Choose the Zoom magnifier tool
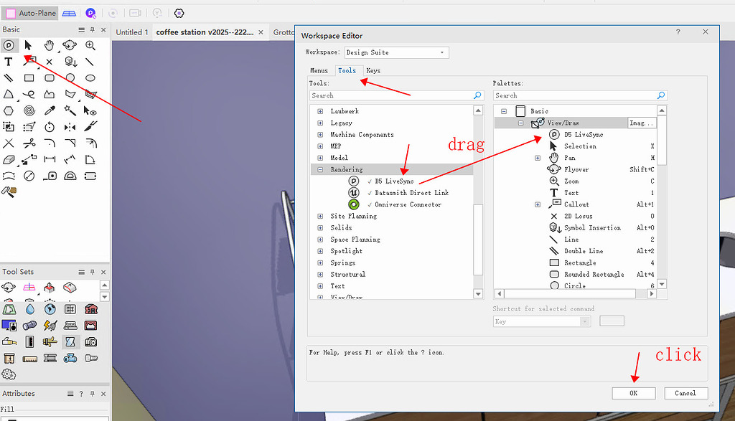The image size is (735, 421). point(90,45)
